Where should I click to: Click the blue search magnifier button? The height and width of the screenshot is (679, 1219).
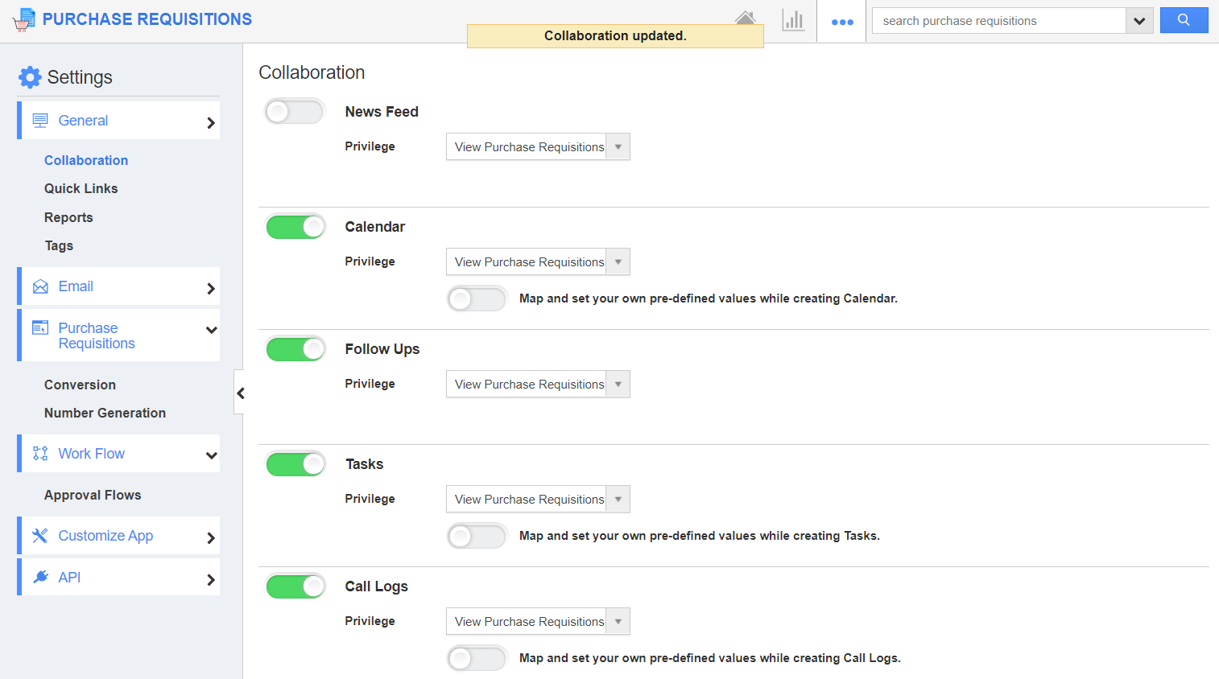point(1184,20)
